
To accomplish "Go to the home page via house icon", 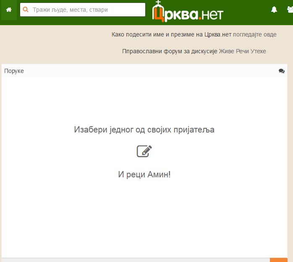I will (x=9, y=10).
